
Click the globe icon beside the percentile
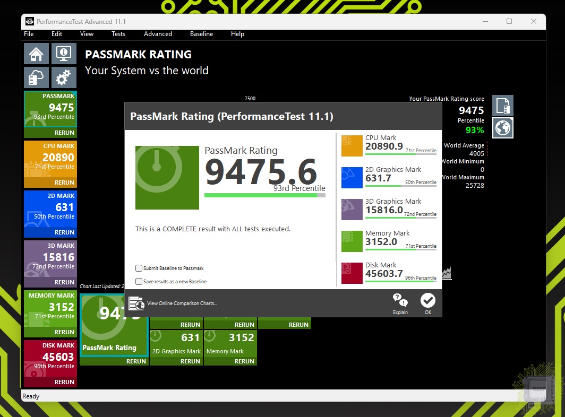(503, 128)
